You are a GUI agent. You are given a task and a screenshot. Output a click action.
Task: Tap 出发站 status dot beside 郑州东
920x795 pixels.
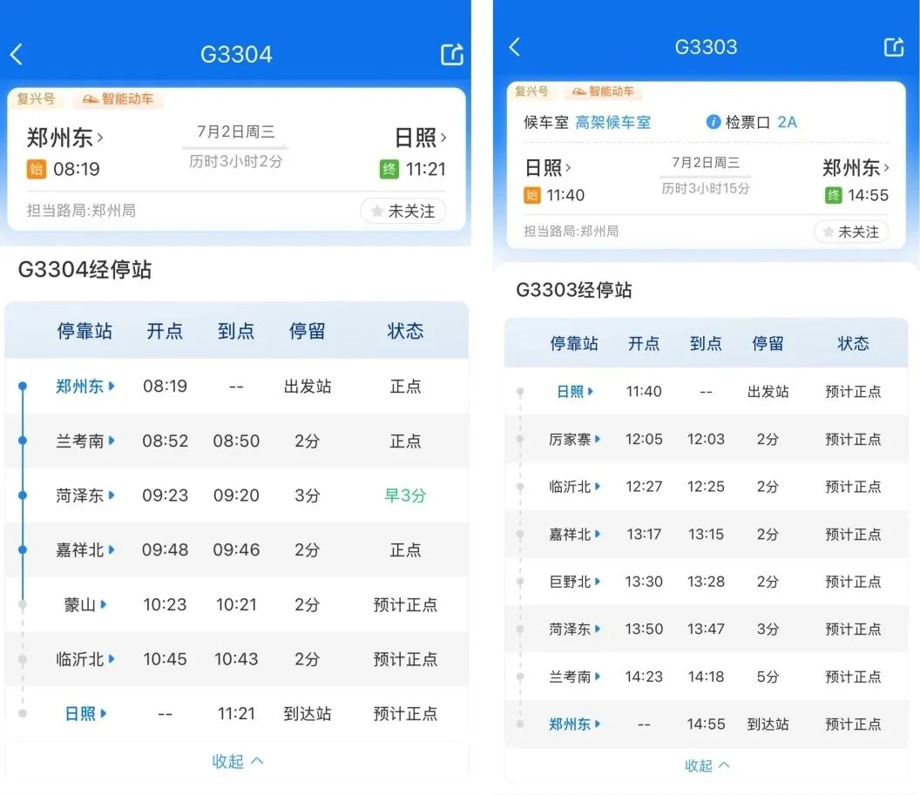pos(23,386)
